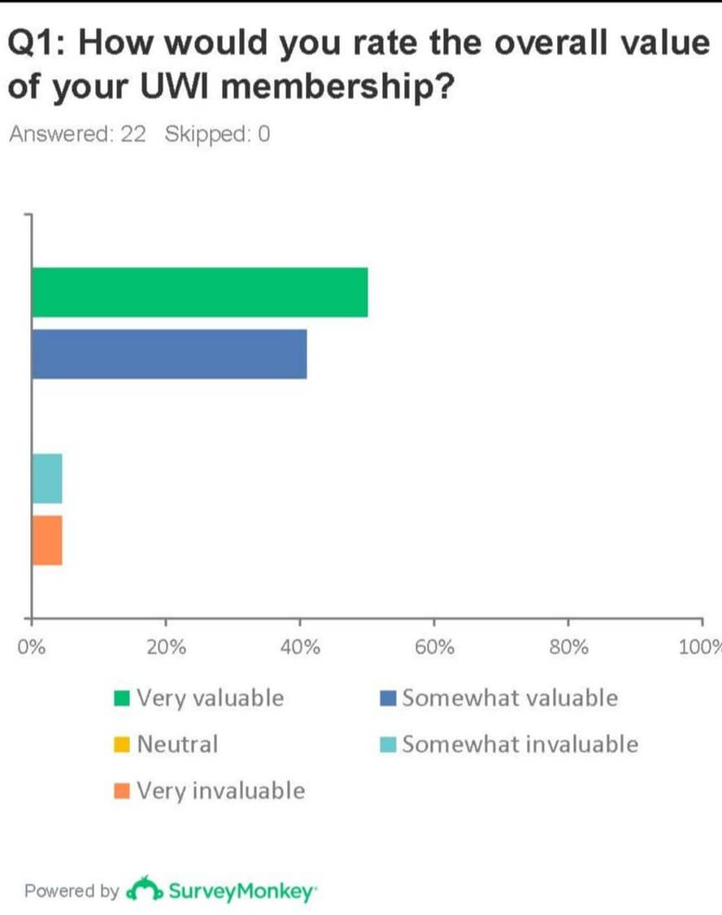Select the orange Very invaluable bar

coord(47,540)
